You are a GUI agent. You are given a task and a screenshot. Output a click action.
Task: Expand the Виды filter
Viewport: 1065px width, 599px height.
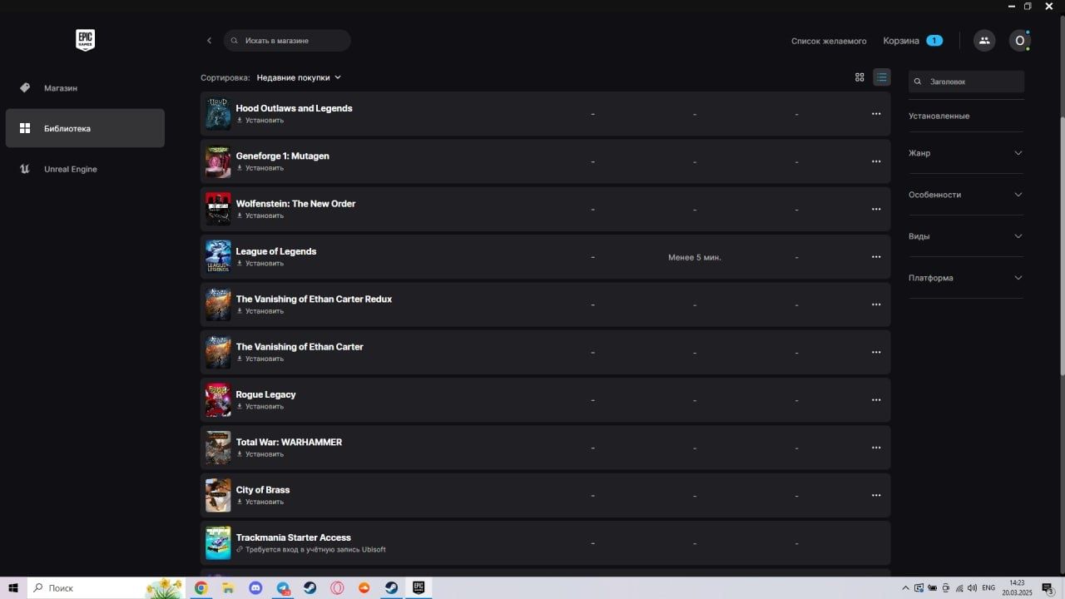(x=965, y=236)
